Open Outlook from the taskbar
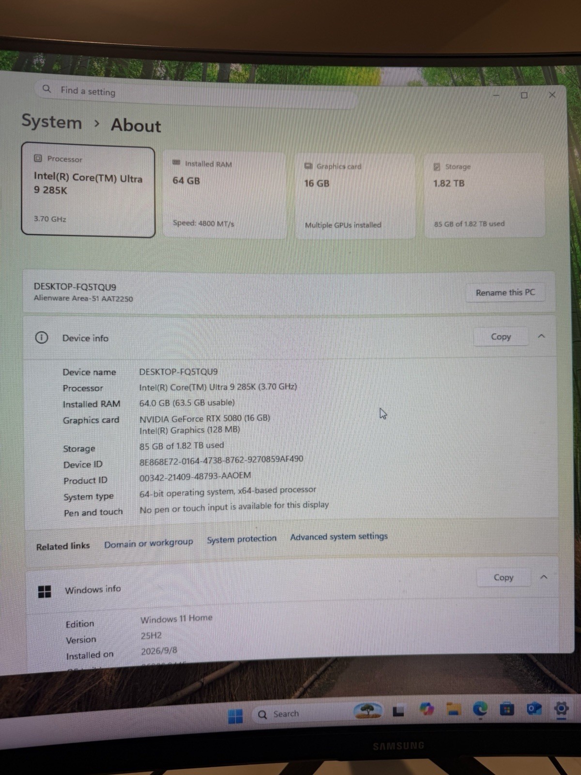581x775 pixels. [x=534, y=709]
